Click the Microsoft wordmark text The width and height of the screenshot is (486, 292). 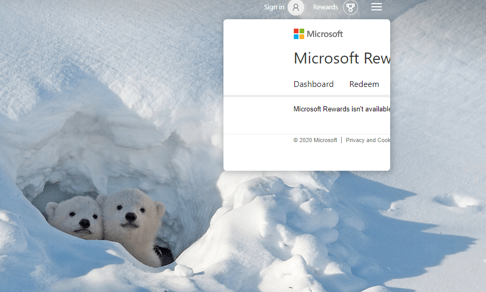point(325,34)
